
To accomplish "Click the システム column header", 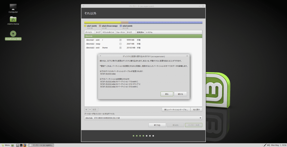I will click(x=173, y=32).
